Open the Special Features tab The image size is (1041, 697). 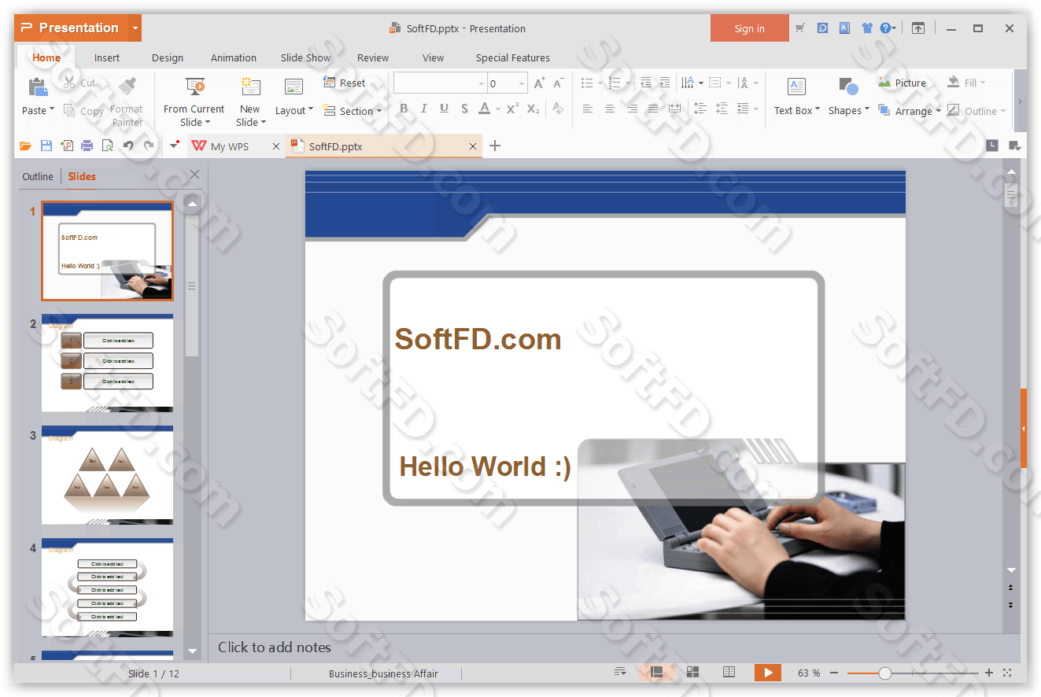pos(513,57)
